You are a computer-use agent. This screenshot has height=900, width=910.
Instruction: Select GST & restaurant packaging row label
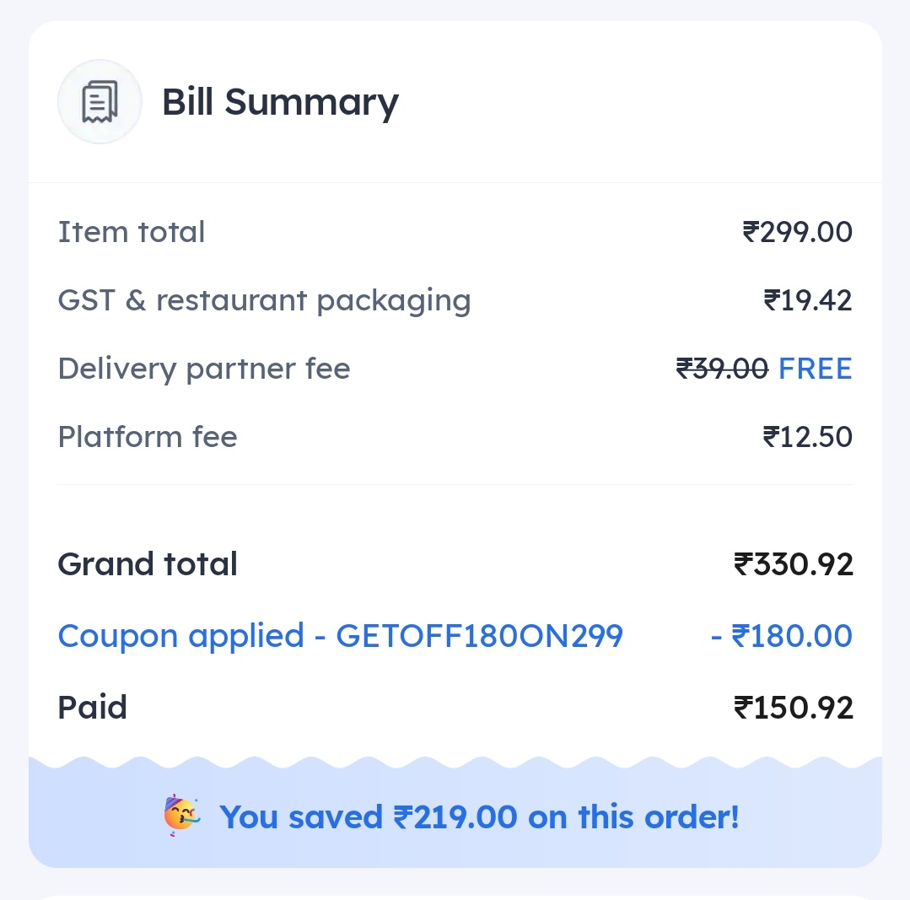pyautogui.click(x=264, y=301)
